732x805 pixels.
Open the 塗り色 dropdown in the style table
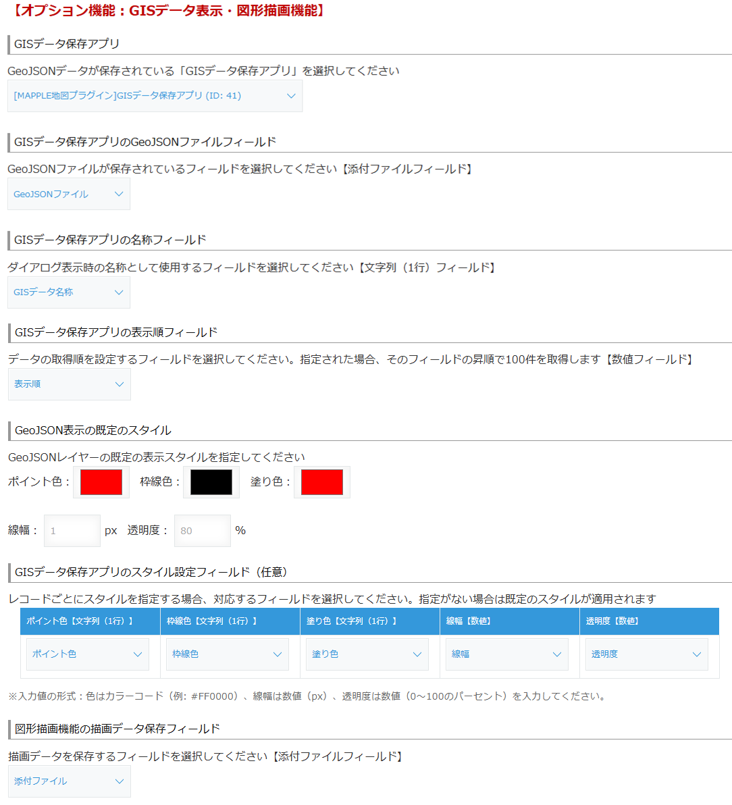pyautogui.click(x=366, y=654)
